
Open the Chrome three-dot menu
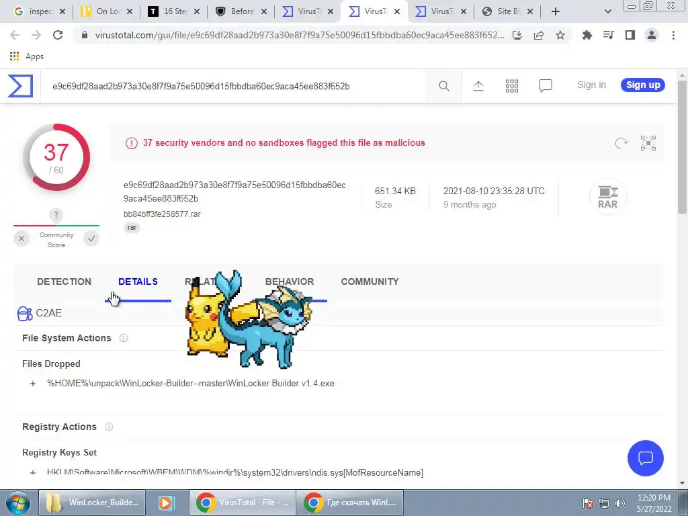(x=673, y=35)
